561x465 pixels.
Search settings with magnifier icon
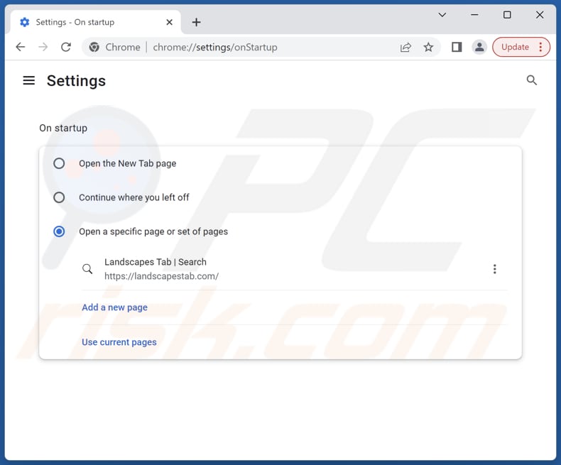pos(532,80)
